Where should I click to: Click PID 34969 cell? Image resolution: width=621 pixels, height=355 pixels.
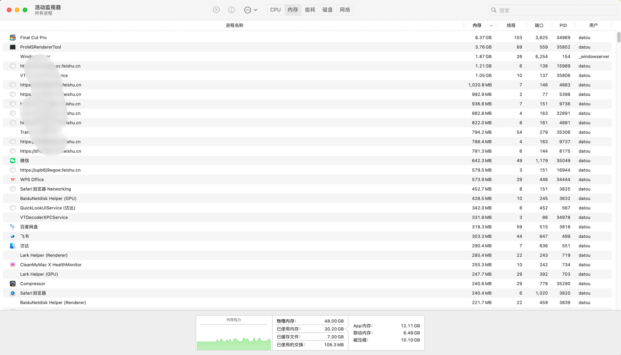pos(563,37)
